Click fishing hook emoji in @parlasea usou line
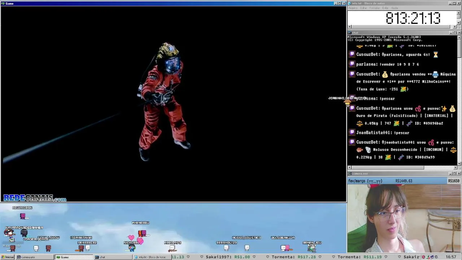 click(418, 108)
